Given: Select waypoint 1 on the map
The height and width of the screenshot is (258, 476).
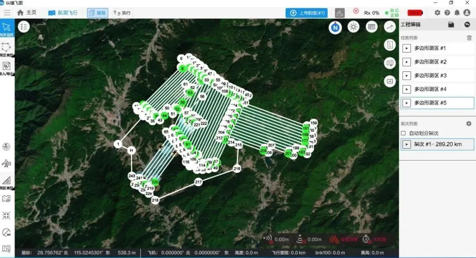Looking at the screenshot, I should click(x=118, y=144).
